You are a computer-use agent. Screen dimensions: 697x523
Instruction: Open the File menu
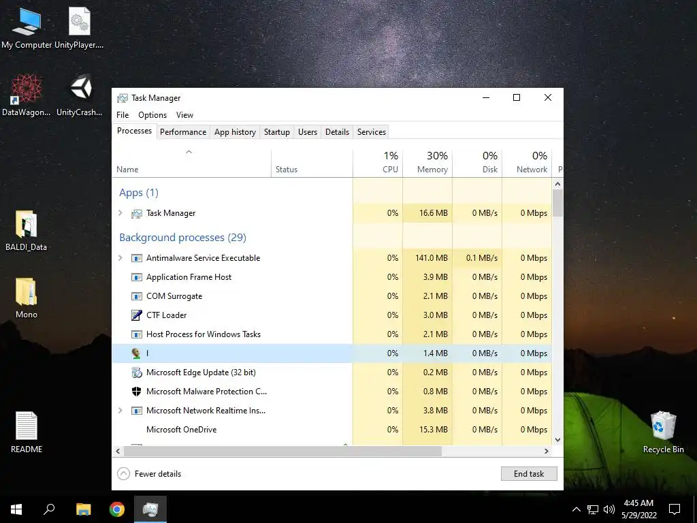coord(123,114)
